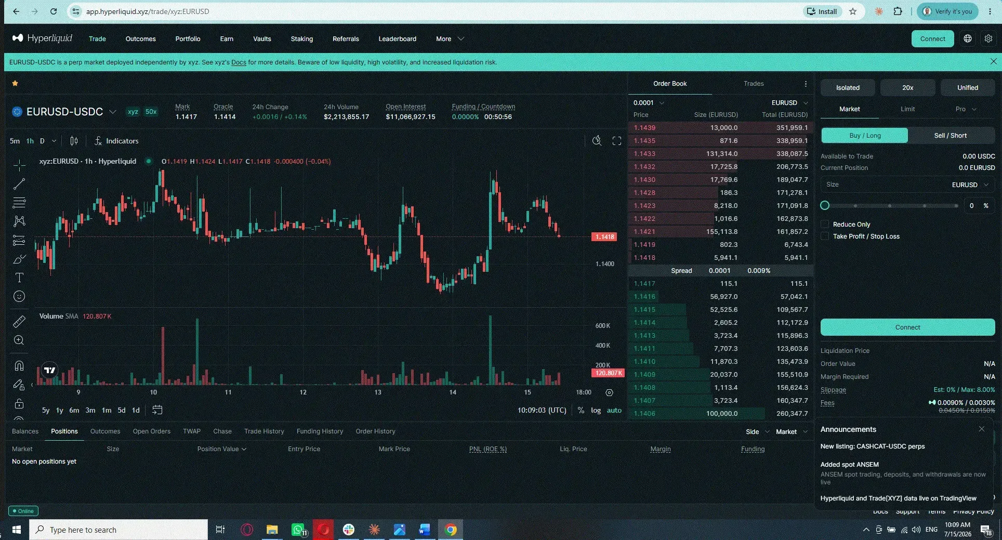Switch to the Open Orders tab
Viewport: 1002px width, 540px height.
pyautogui.click(x=151, y=431)
